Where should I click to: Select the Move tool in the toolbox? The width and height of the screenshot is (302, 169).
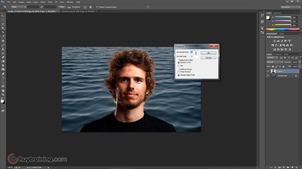pyautogui.click(x=3, y=16)
